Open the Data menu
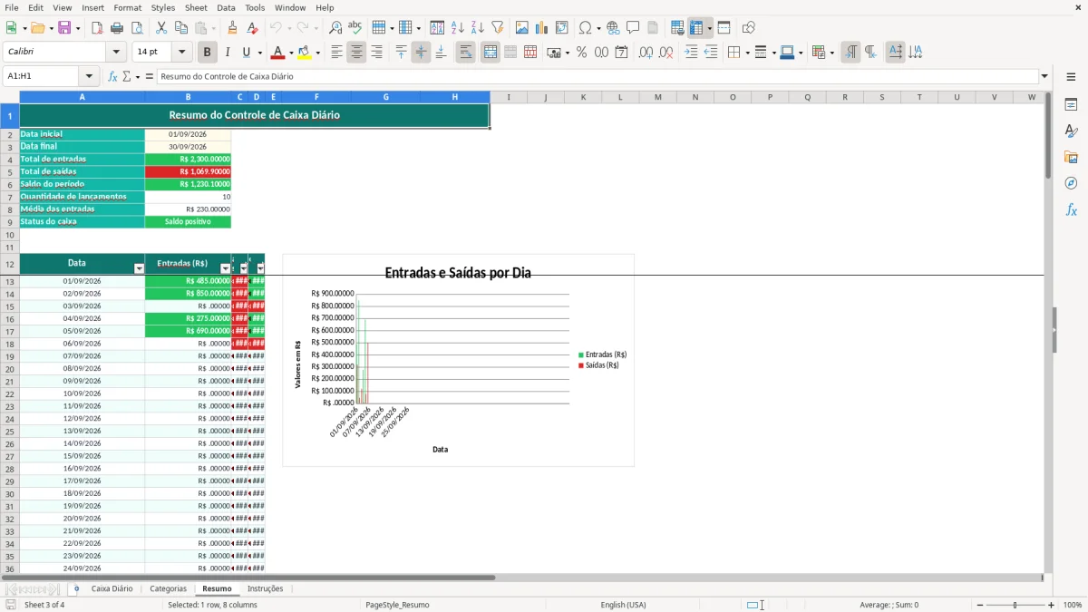The width and height of the screenshot is (1088, 612). tap(226, 7)
